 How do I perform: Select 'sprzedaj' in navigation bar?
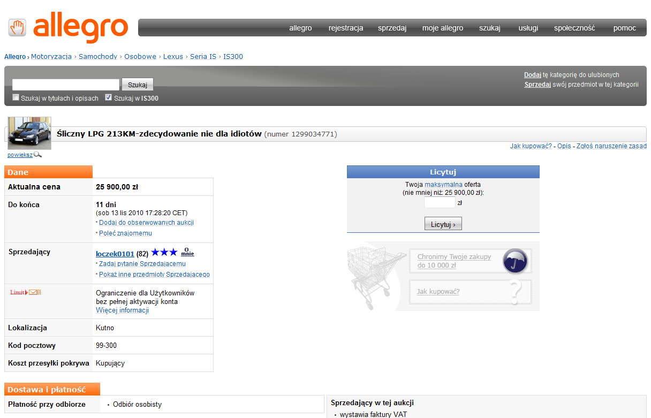[392, 28]
